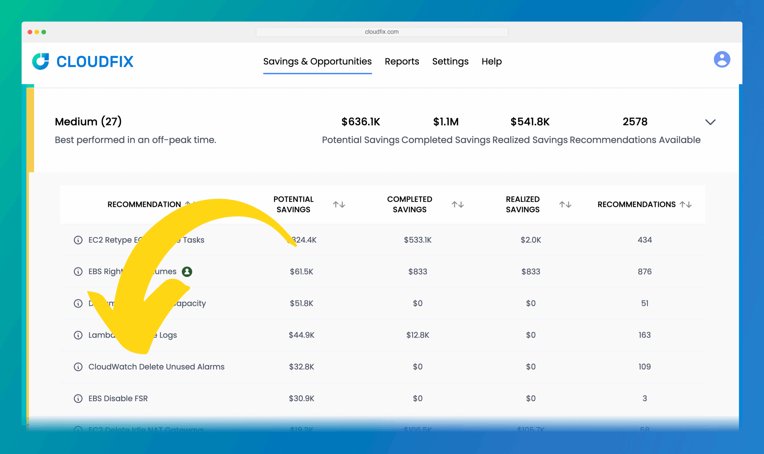Sort by Potential Savings arrows
This screenshot has height=454, width=764.
click(x=339, y=204)
